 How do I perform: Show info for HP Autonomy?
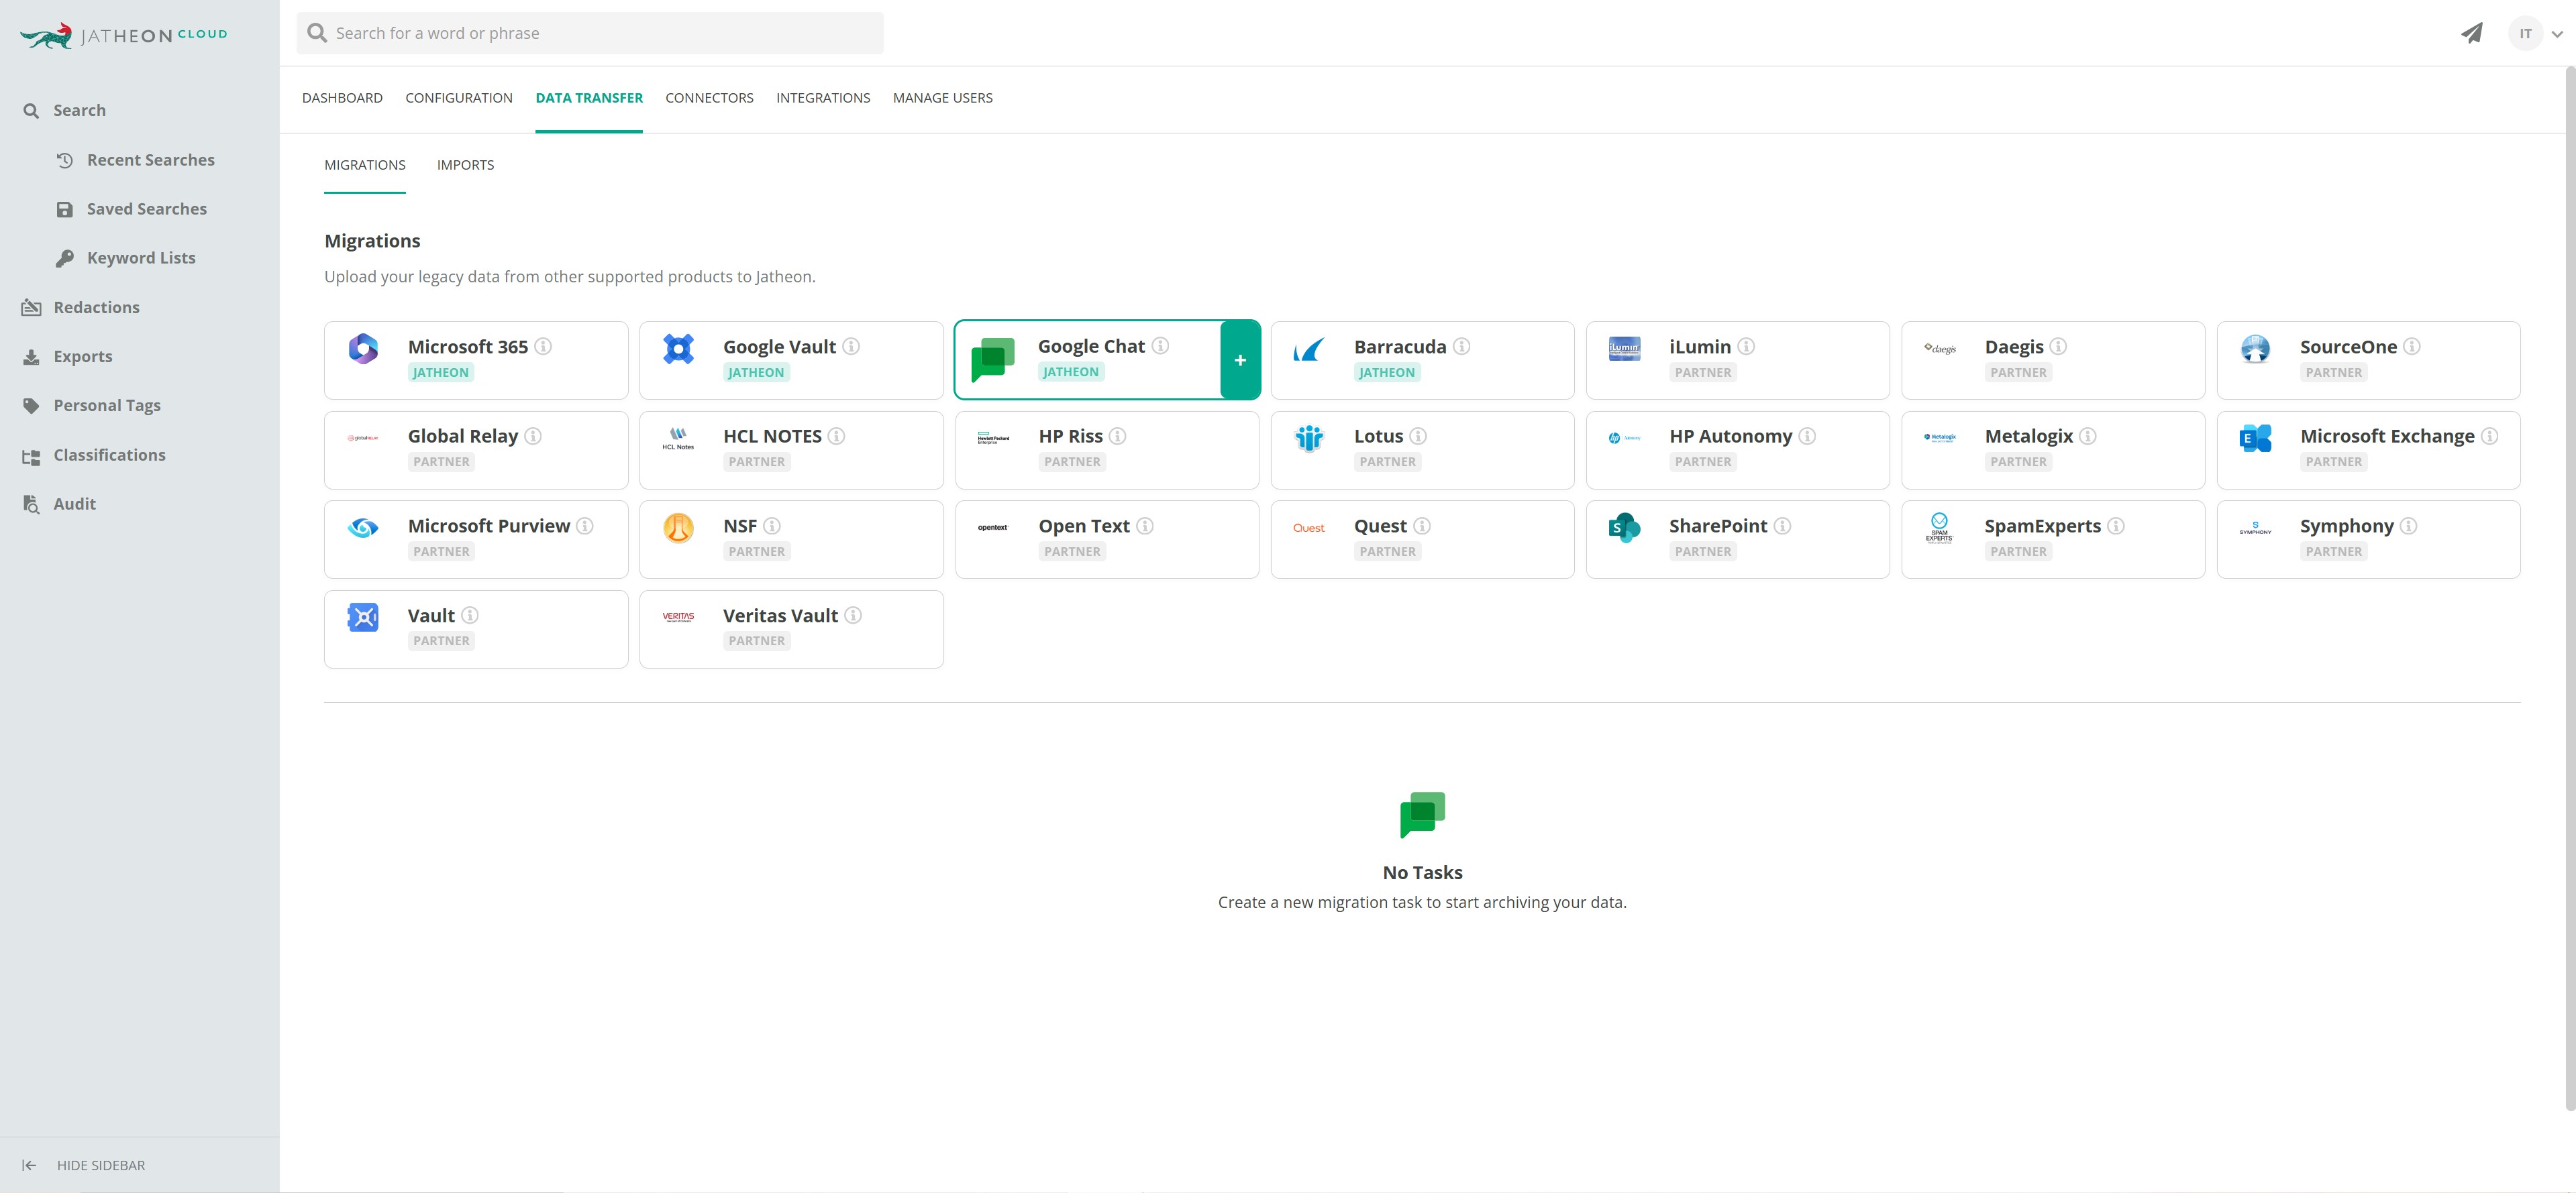click(x=1807, y=437)
